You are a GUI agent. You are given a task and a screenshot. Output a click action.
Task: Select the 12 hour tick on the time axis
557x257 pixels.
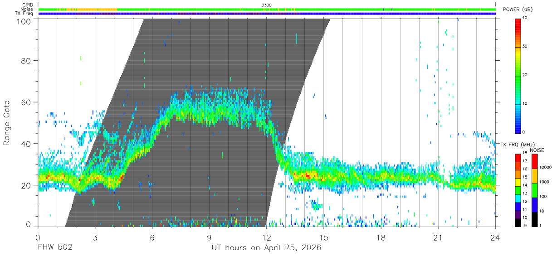pos(266,237)
